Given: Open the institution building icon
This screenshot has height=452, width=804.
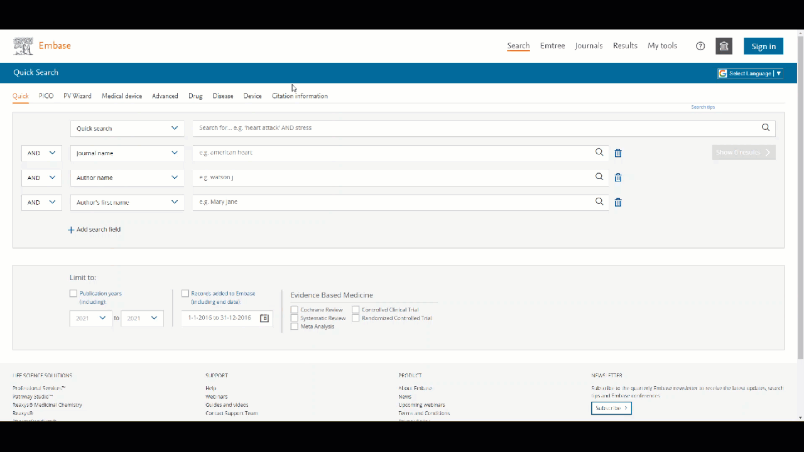Looking at the screenshot, I should (724, 46).
